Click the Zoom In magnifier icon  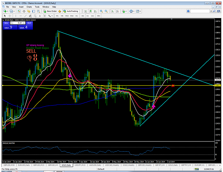[x=101, y=11]
